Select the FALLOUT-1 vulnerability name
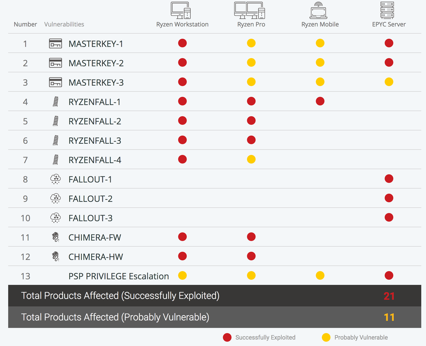 click(x=90, y=179)
